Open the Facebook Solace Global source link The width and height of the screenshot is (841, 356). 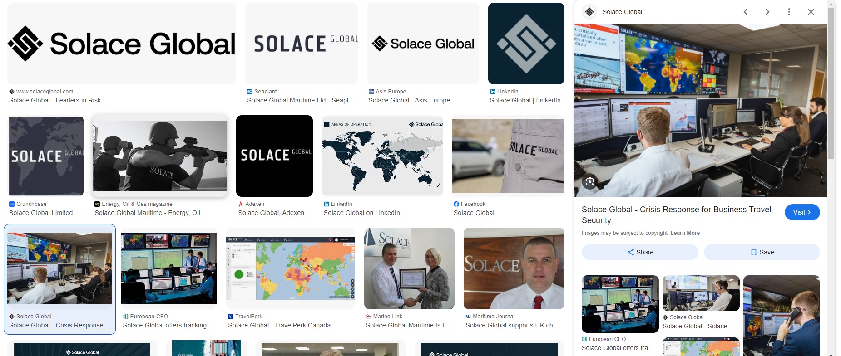474,213
